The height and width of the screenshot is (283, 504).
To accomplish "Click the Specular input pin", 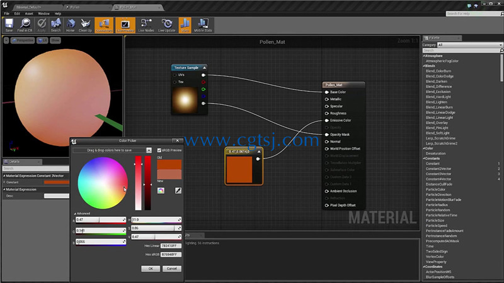I will tap(326, 106).
